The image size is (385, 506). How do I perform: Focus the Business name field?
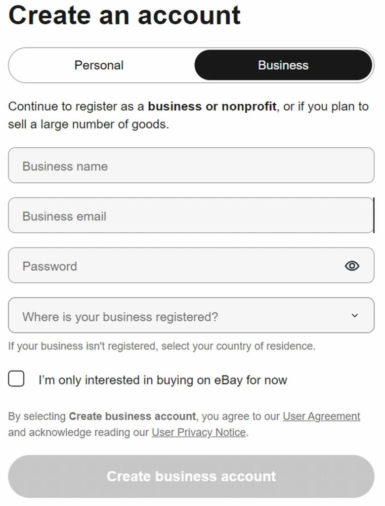click(x=191, y=166)
